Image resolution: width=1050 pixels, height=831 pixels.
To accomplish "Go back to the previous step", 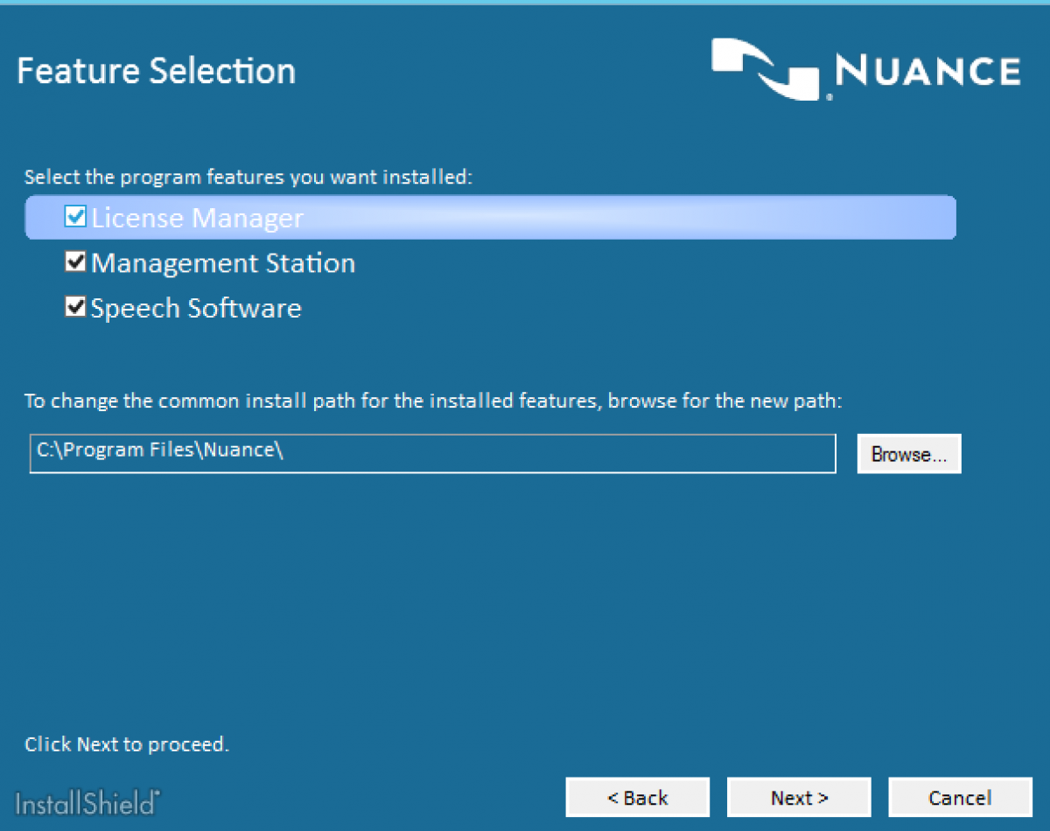I will 637,797.
